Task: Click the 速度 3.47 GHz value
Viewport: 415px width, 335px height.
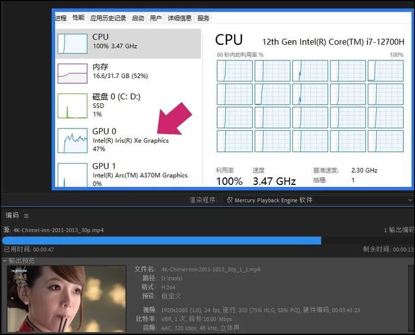Action: tap(274, 182)
